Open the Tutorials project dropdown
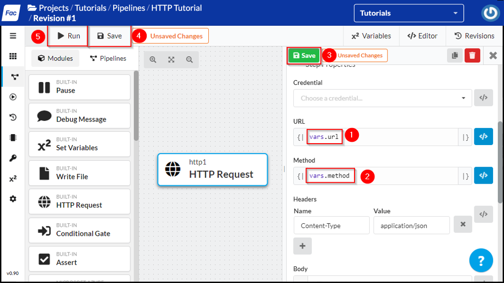This screenshot has width=504, height=283. tap(408, 13)
